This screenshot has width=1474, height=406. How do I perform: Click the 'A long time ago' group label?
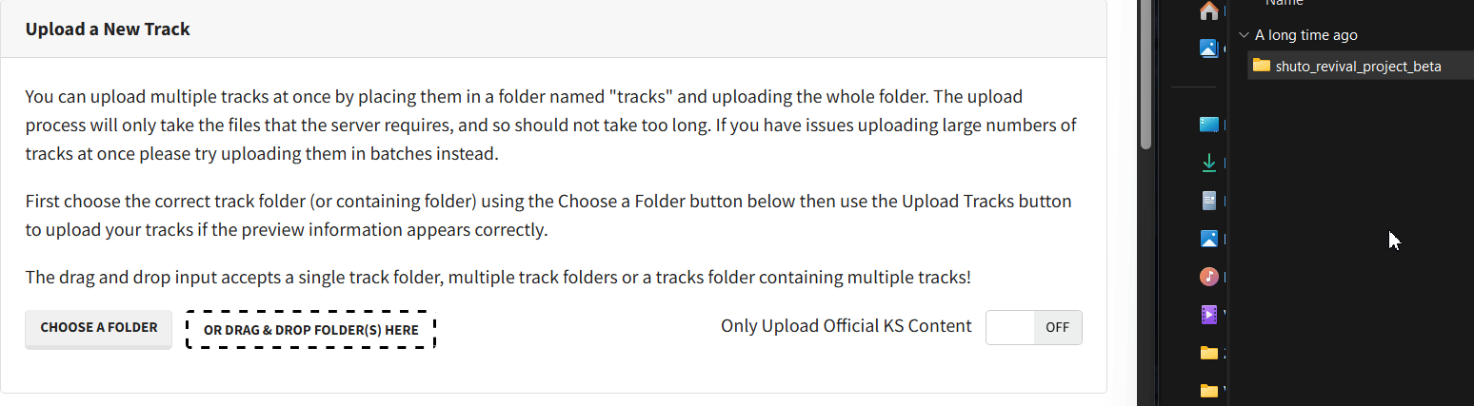(1305, 35)
